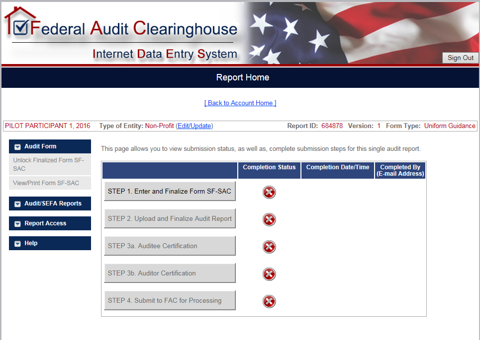Open the Audit Form menu header
The width and height of the screenshot is (480, 340).
click(x=50, y=146)
